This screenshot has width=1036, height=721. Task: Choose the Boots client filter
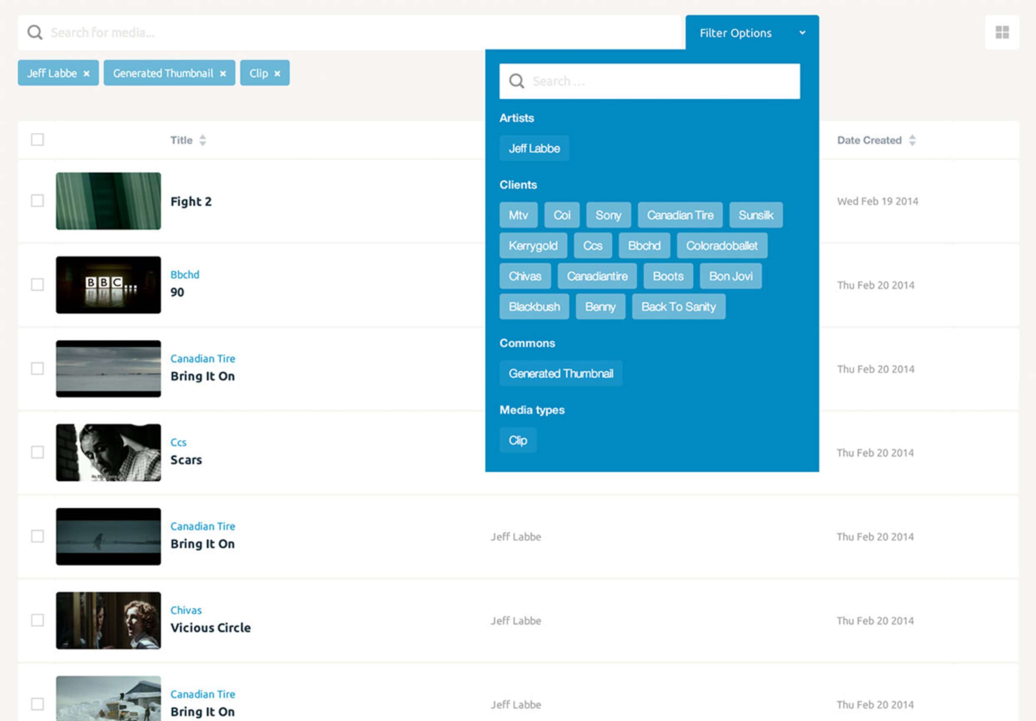[668, 276]
